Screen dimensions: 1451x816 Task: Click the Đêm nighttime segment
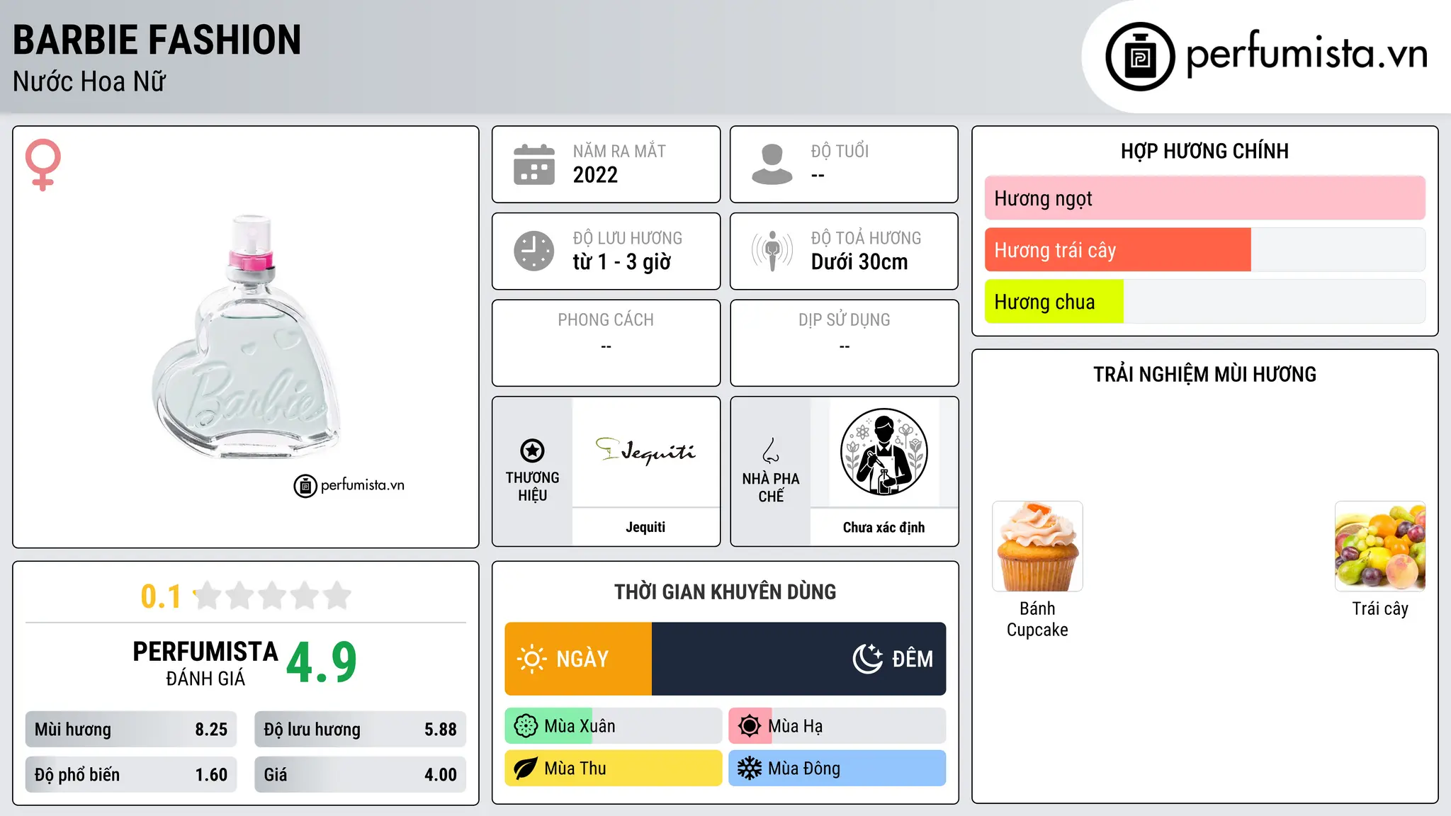[799, 659]
